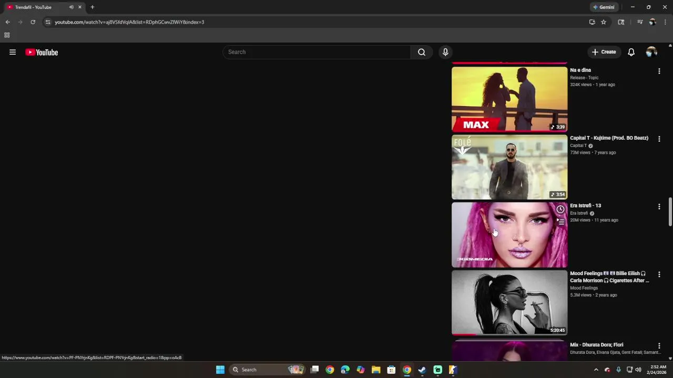Play the Era Istrefi pink hair thumbnail
The width and height of the screenshot is (673, 378).
(509, 235)
